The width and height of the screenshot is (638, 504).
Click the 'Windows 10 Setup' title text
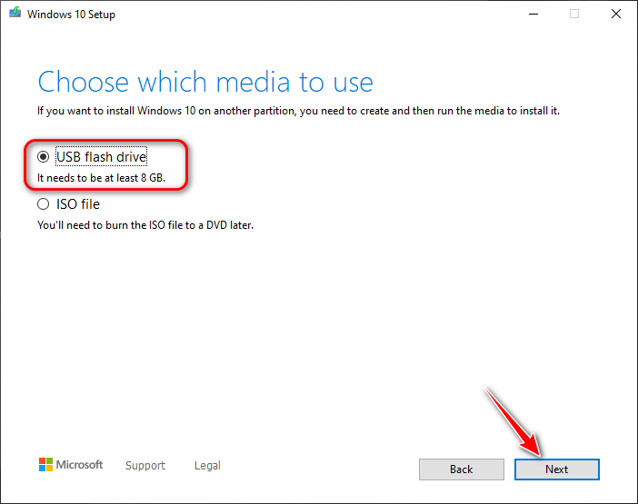click(x=71, y=15)
